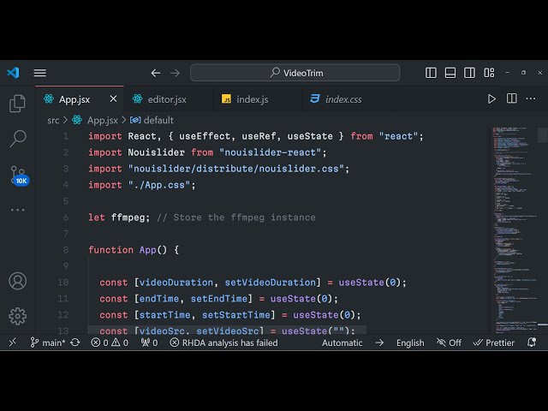Toggle the bottom panel layout button
Screen dimensions: 548x411
pyautogui.click(x=450, y=73)
